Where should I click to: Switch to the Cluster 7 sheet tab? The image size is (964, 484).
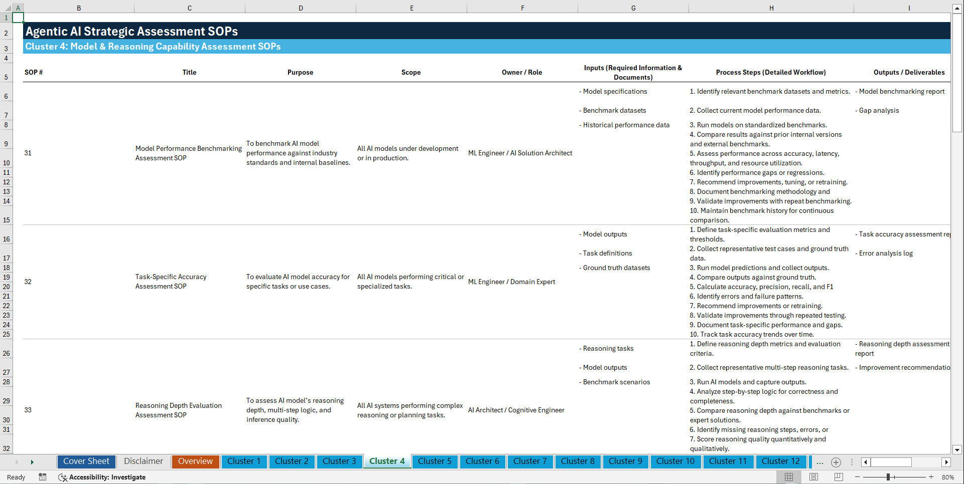(530, 461)
